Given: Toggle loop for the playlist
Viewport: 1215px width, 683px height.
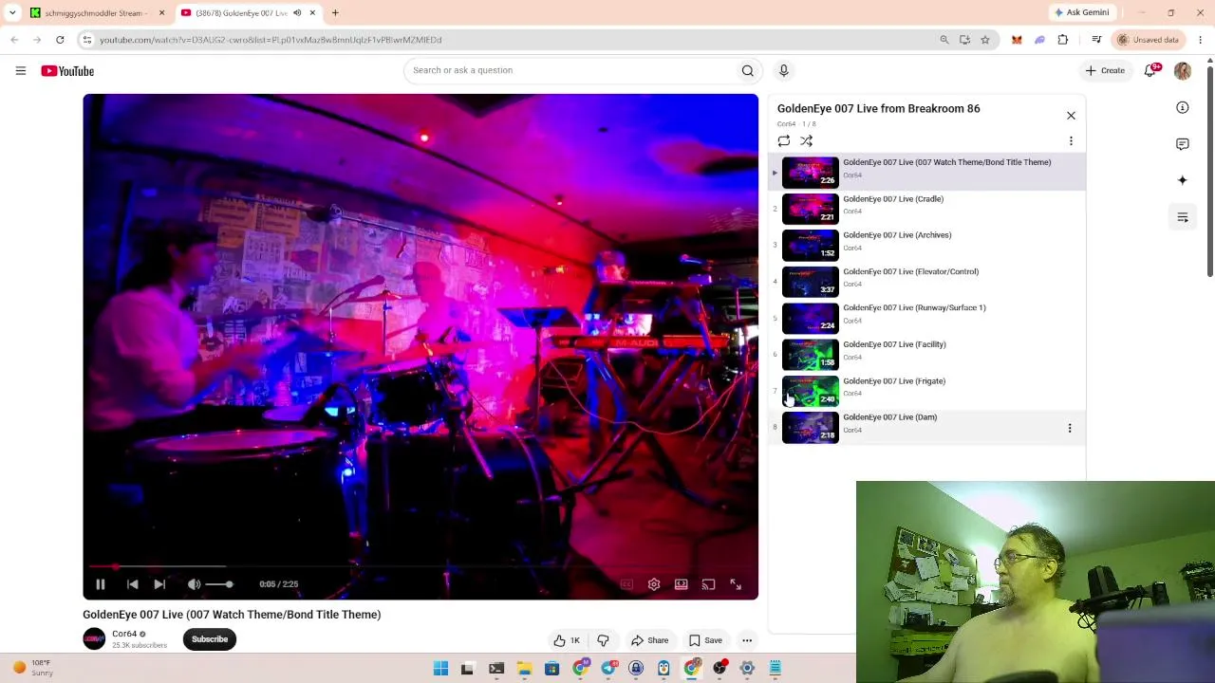Looking at the screenshot, I should click(x=783, y=141).
